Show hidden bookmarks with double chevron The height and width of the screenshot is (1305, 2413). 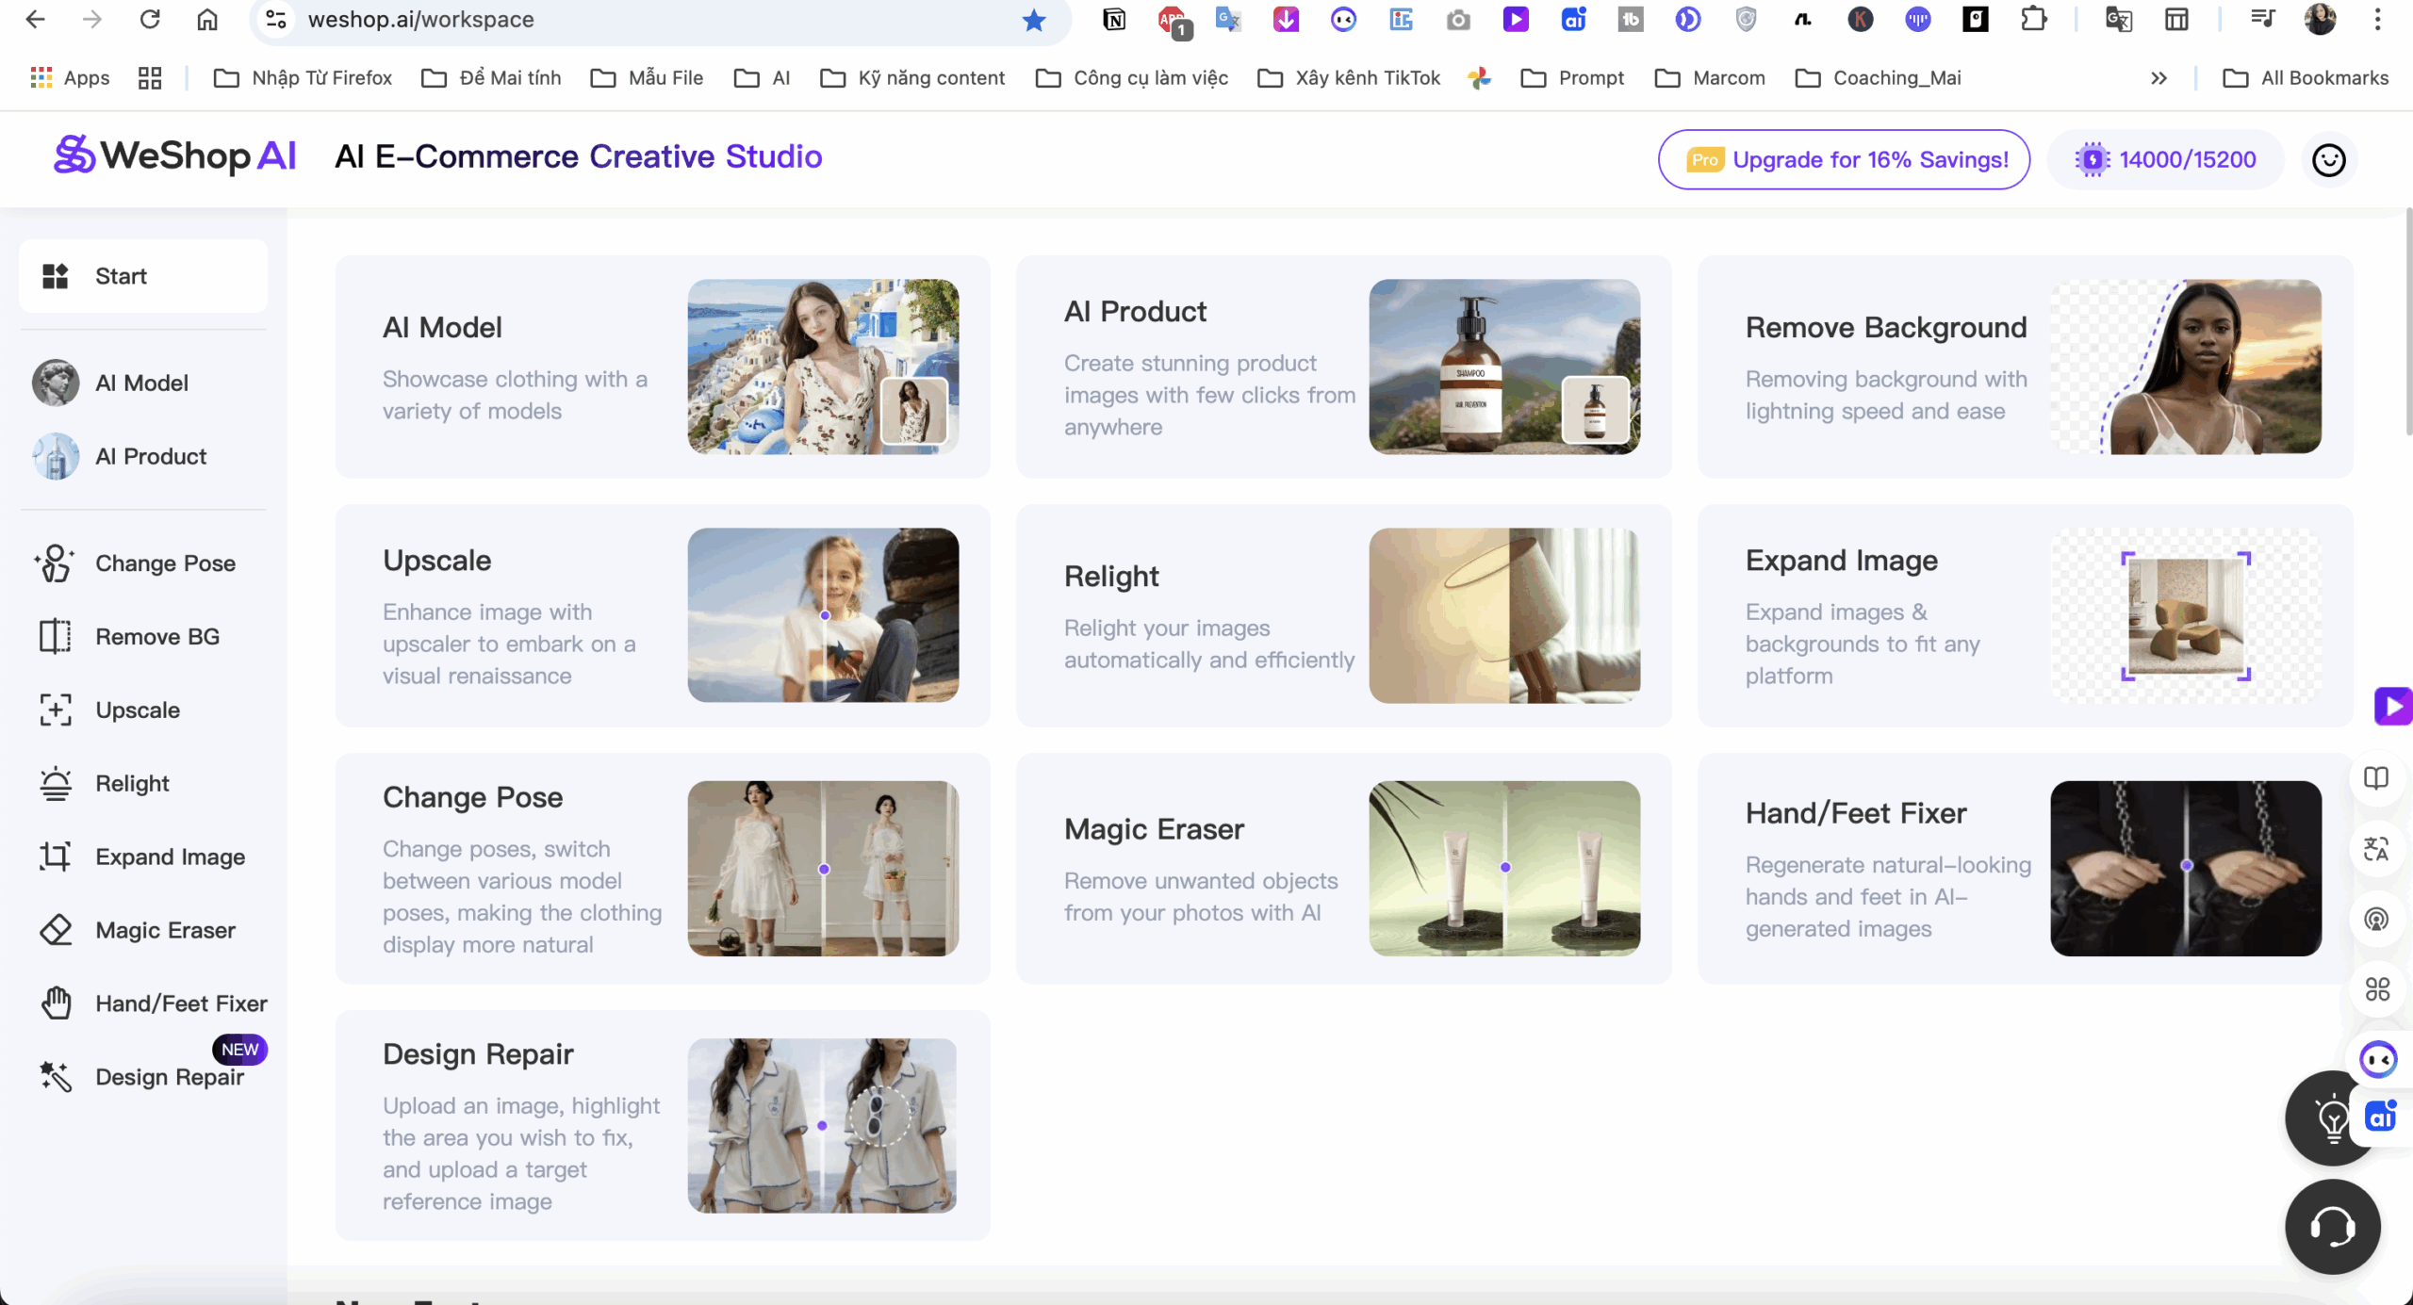pos(2159,78)
